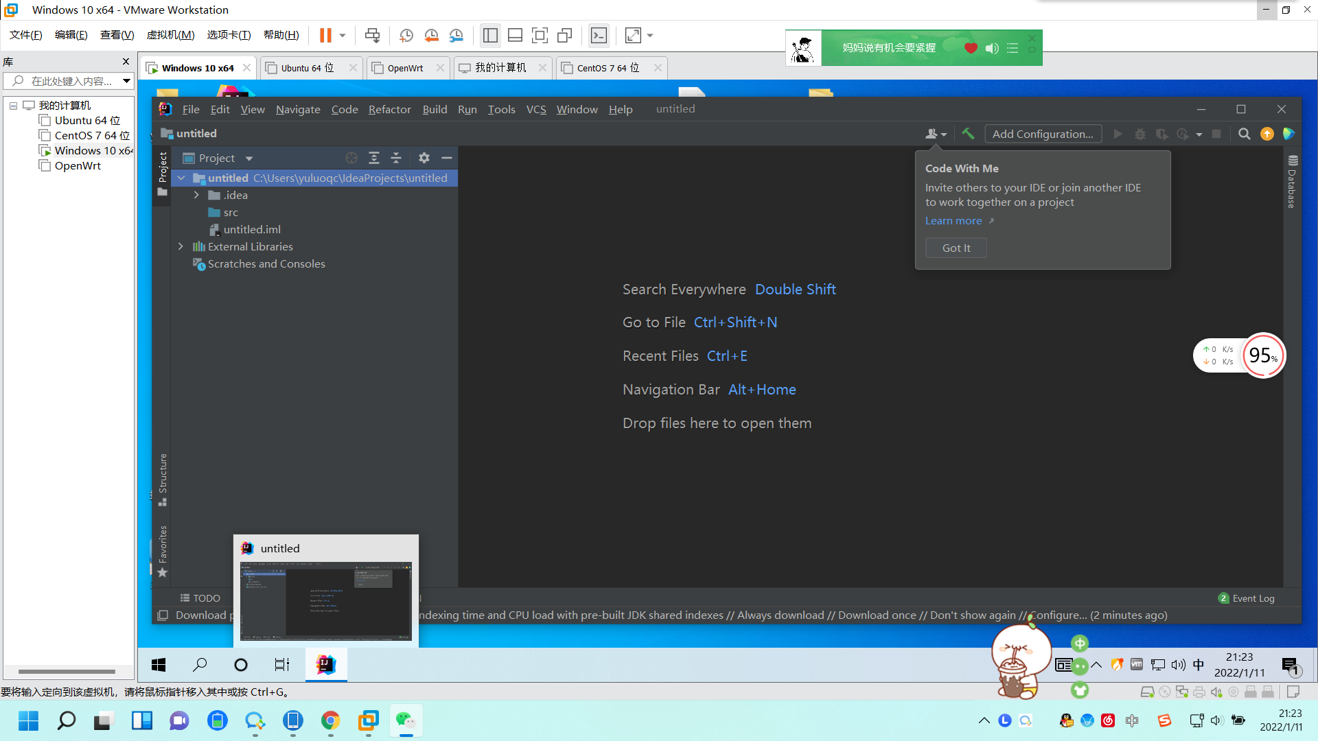Click the disabled Run play icon

click(1118, 134)
